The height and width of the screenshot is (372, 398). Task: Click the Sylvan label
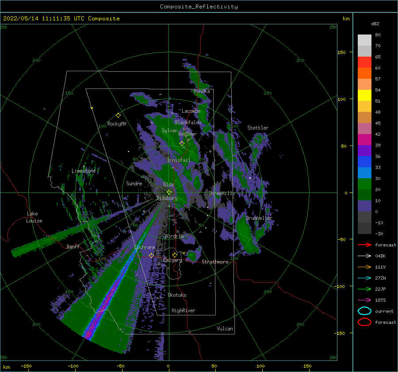click(169, 130)
